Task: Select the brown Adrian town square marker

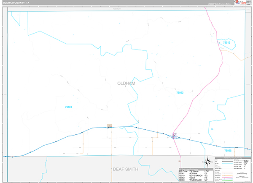Action: [x=110, y=126]
